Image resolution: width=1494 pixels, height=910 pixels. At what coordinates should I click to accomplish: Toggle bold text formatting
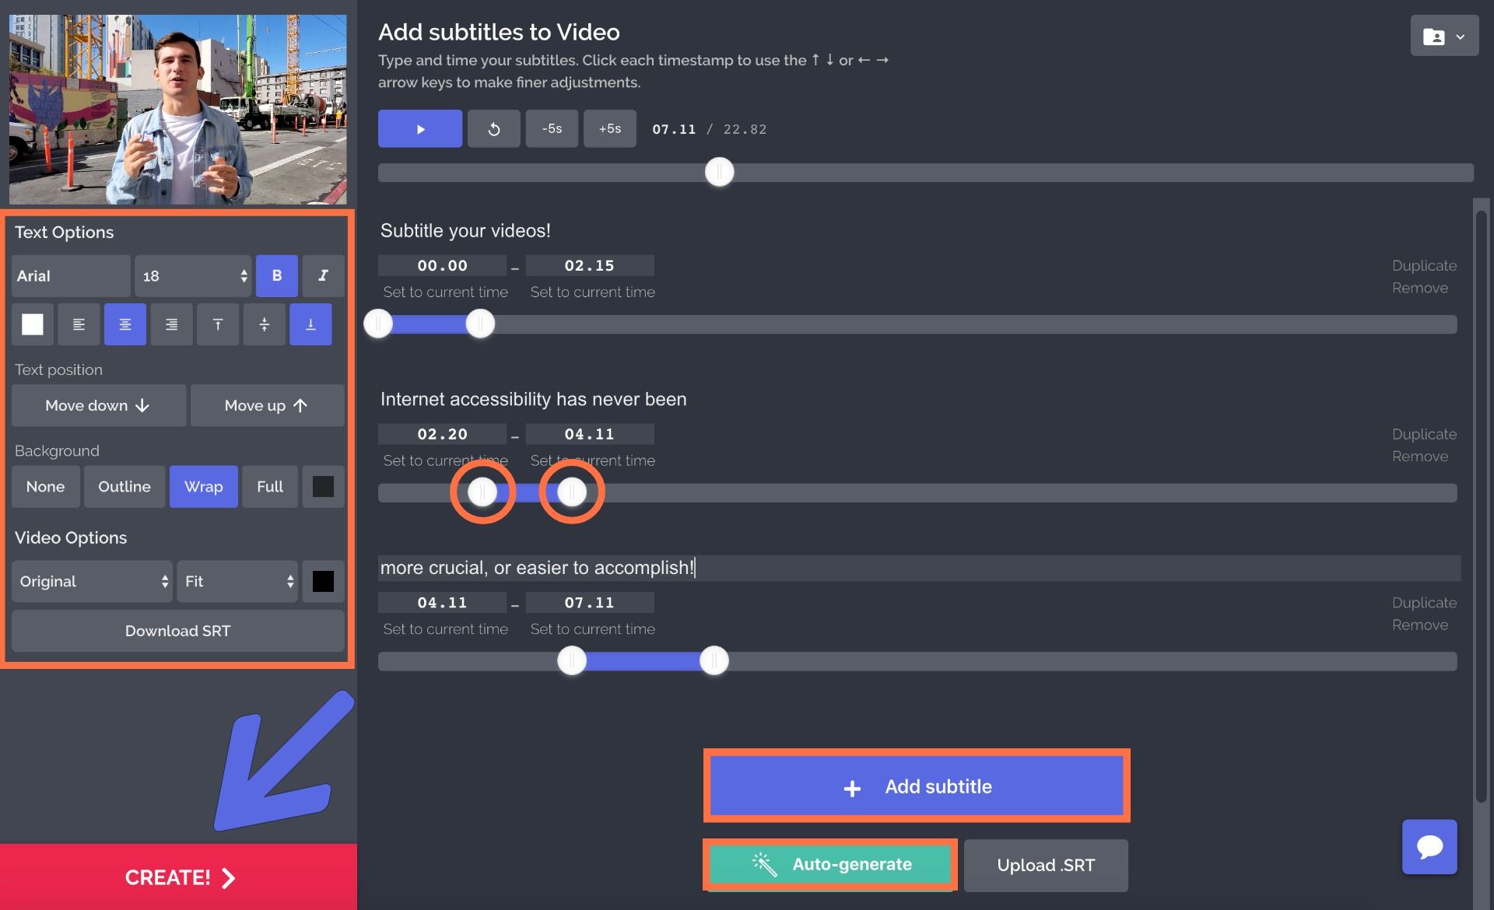tap(276, 276)
